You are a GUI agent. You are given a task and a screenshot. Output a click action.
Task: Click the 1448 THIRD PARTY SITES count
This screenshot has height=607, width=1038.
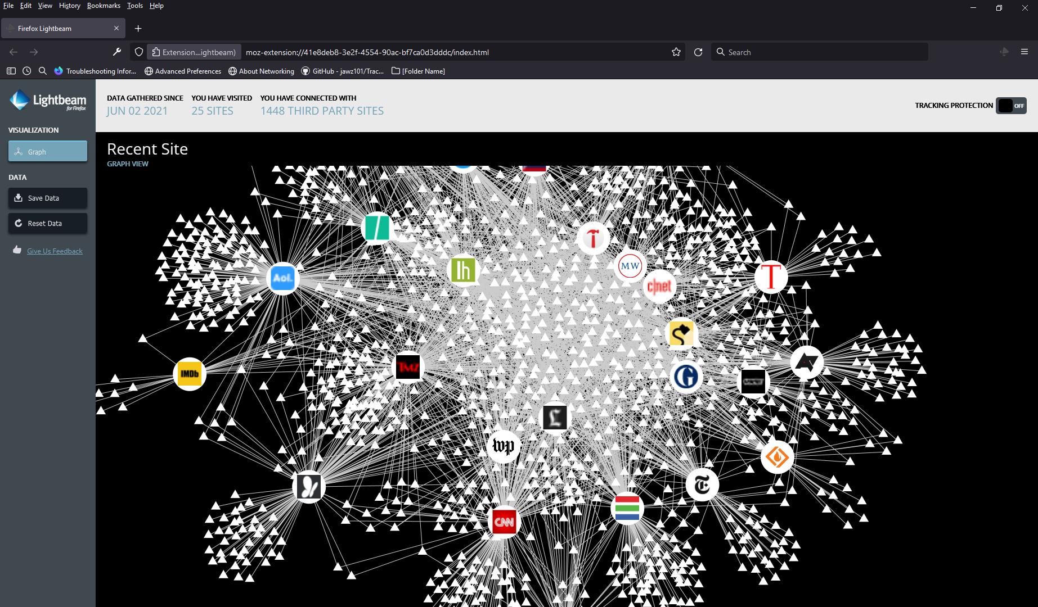pyautogui.click(x=322, y=111)
